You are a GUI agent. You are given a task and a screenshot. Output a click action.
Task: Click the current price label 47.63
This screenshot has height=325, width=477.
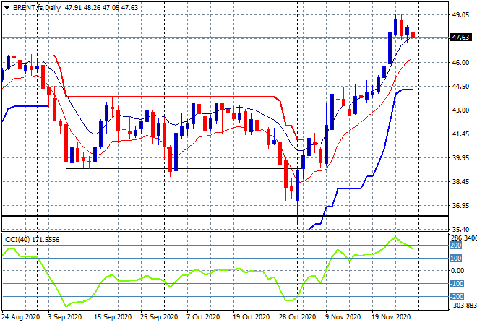pyautogui.click(x=460, y=38)
